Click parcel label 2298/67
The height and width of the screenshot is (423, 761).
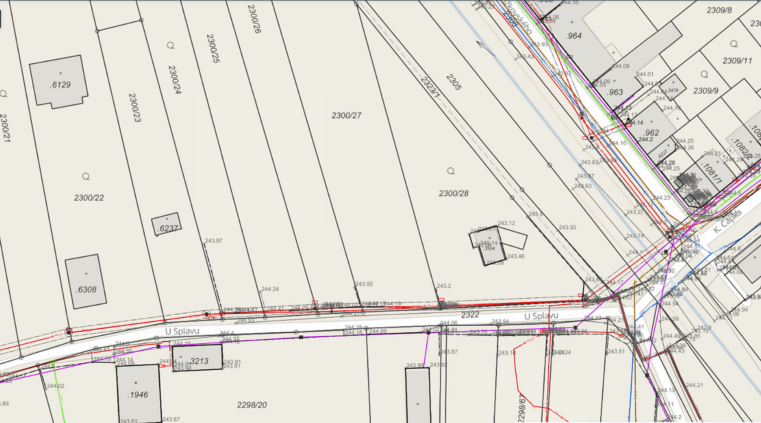click(x=522, y=408)
